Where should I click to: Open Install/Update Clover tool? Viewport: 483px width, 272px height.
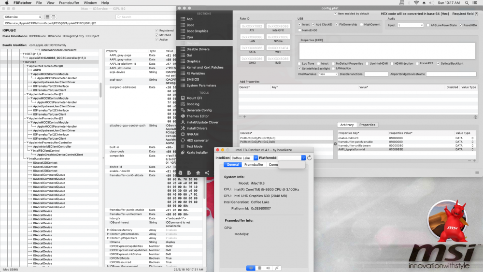[x=202, y=122]
